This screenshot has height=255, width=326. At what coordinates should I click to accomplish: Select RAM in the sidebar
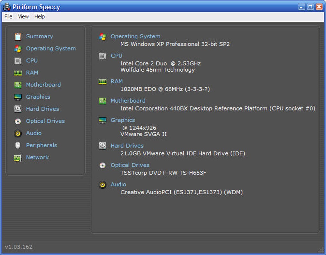coord(32,73)
